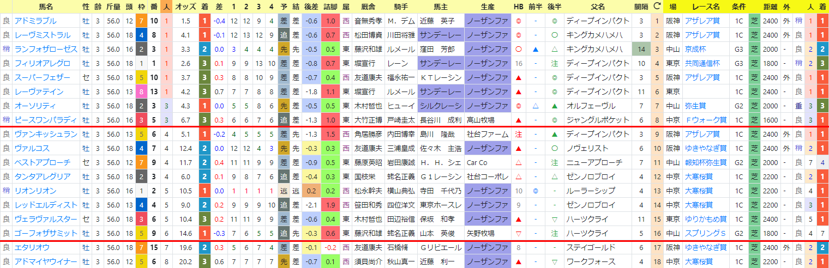The height and width of the screenshot is (268, 829).
Task: Open the スプリングS race link
Action: (705, 234)
